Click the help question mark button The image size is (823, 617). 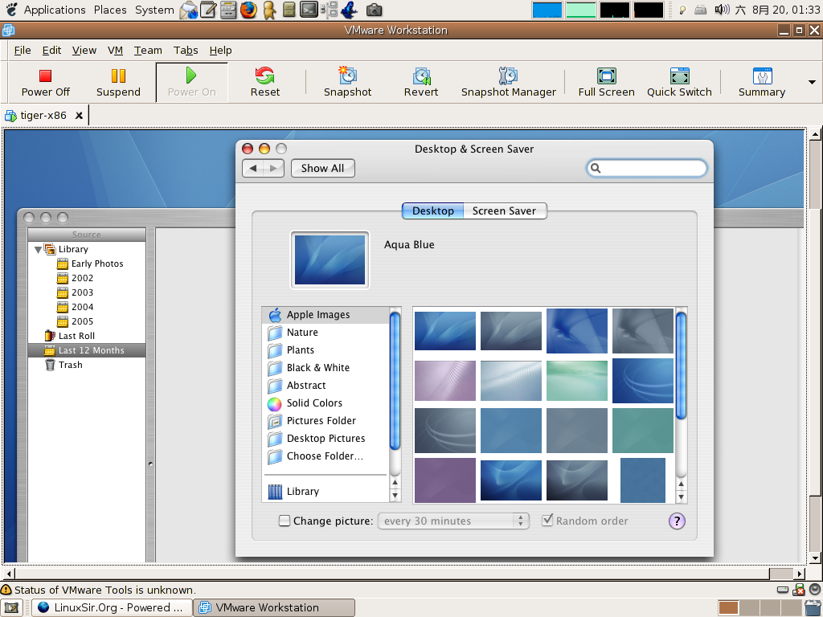[677, 521]
